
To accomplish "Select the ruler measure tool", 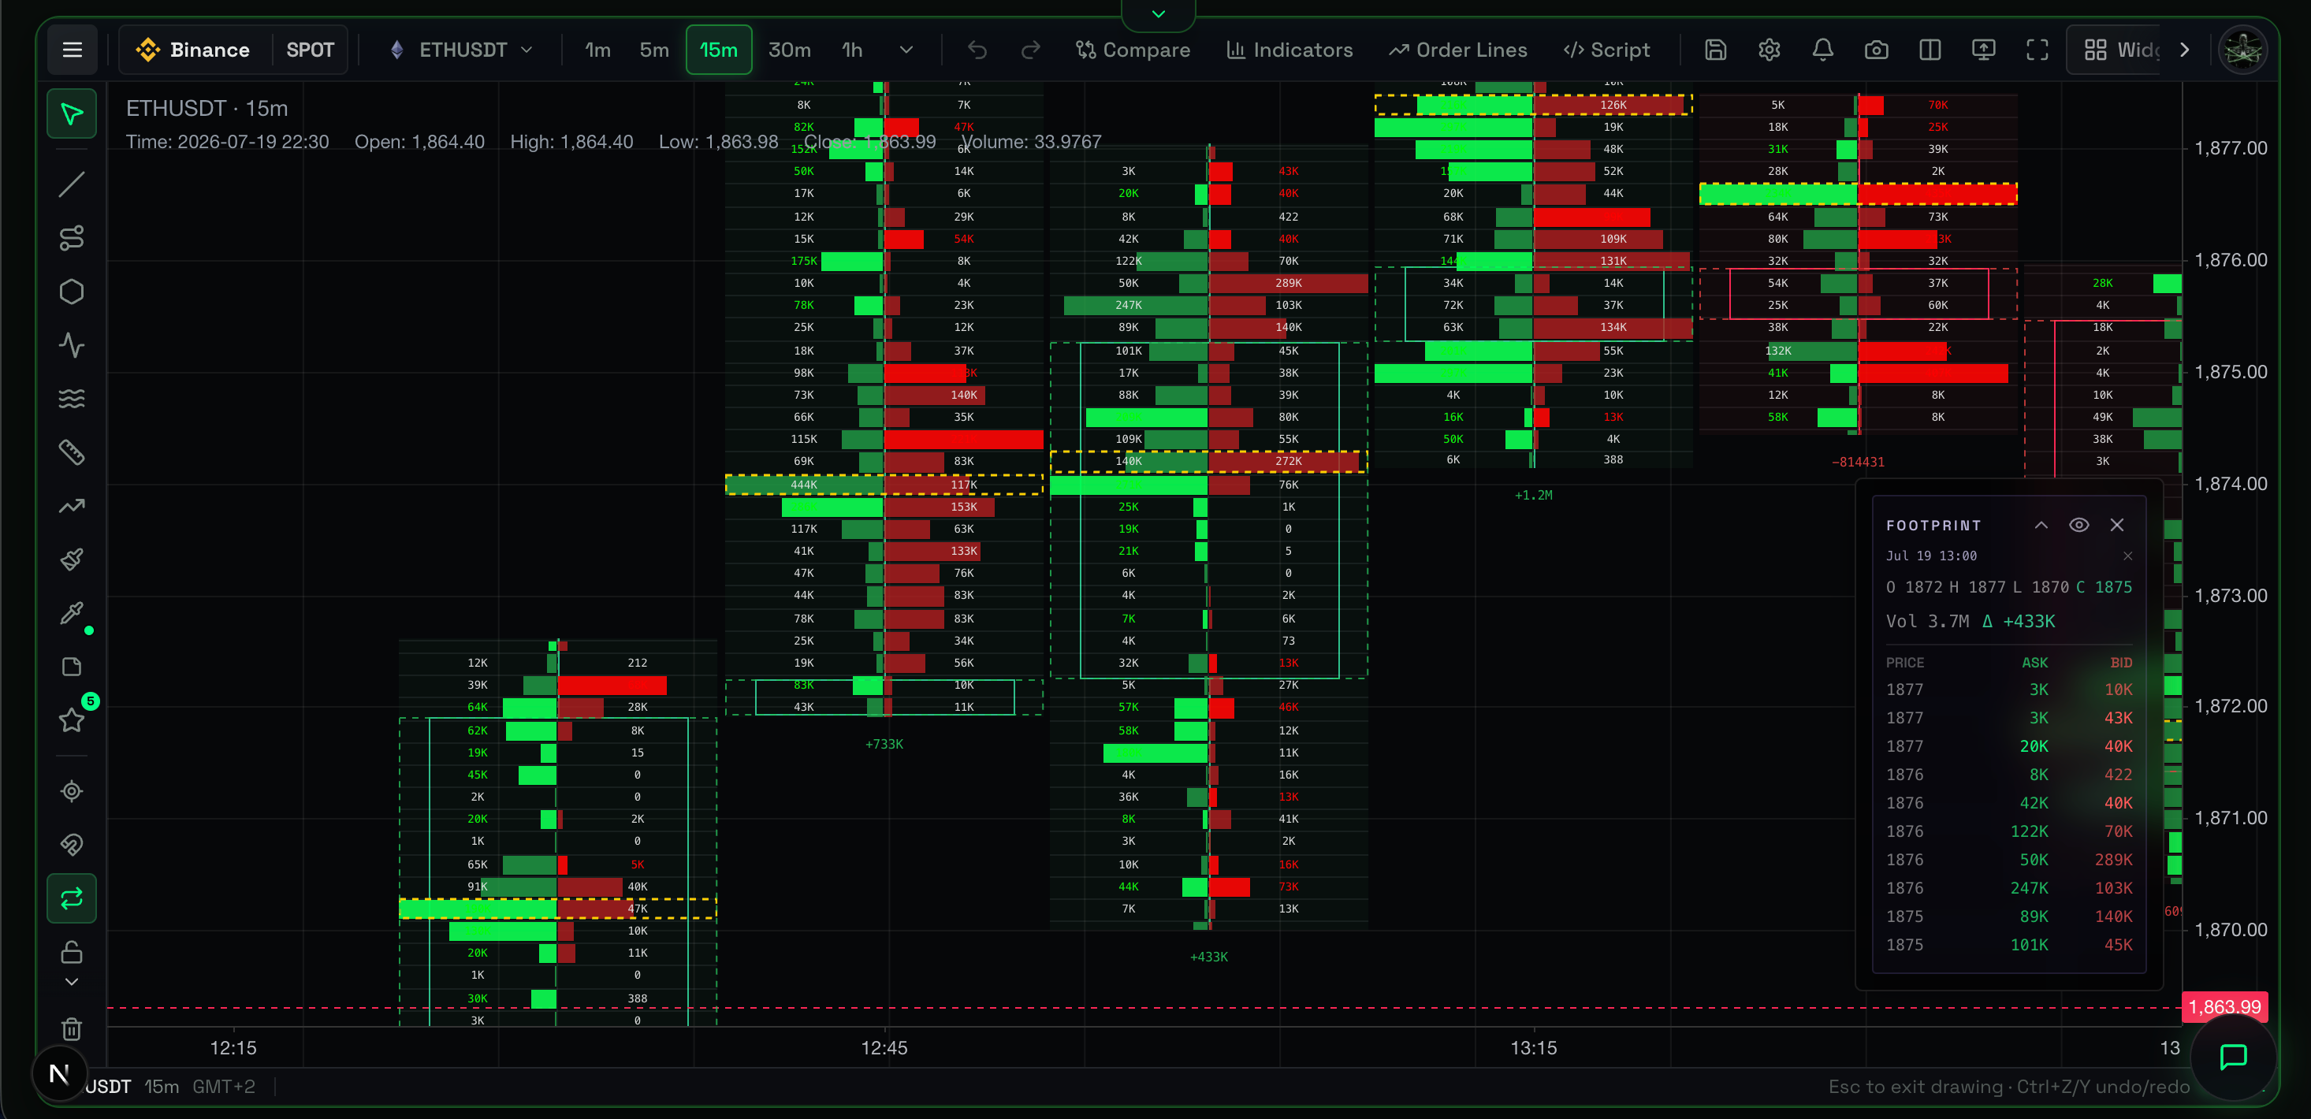I will pos(72,452).
